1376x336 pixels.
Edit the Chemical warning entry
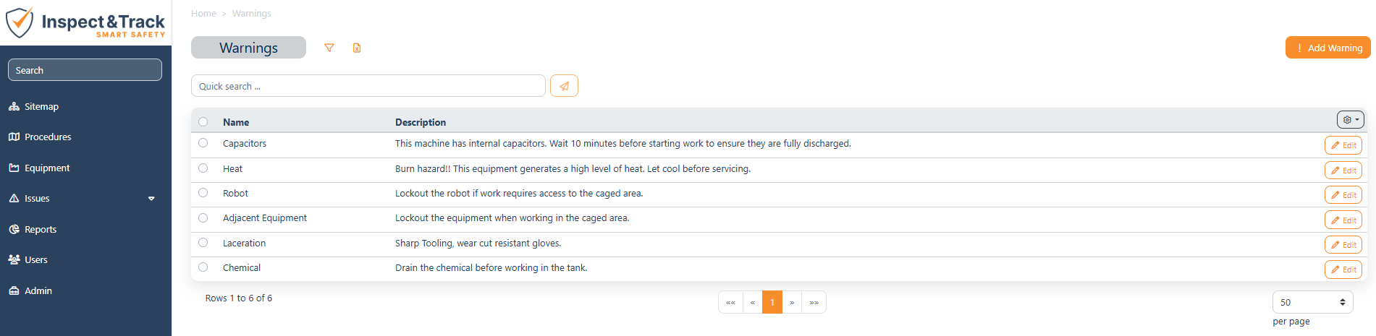[x=1343, y=270]
